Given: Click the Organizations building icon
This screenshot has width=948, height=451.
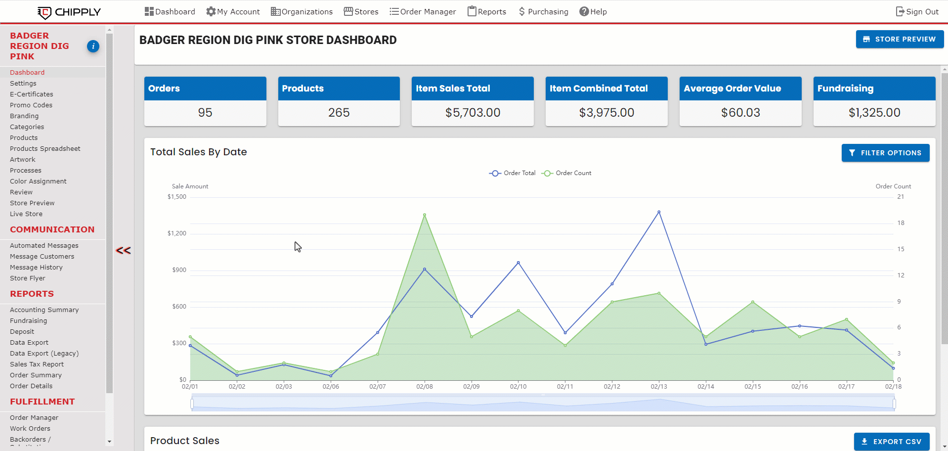Looking at the screenshot, I should [x=275, y=11].
